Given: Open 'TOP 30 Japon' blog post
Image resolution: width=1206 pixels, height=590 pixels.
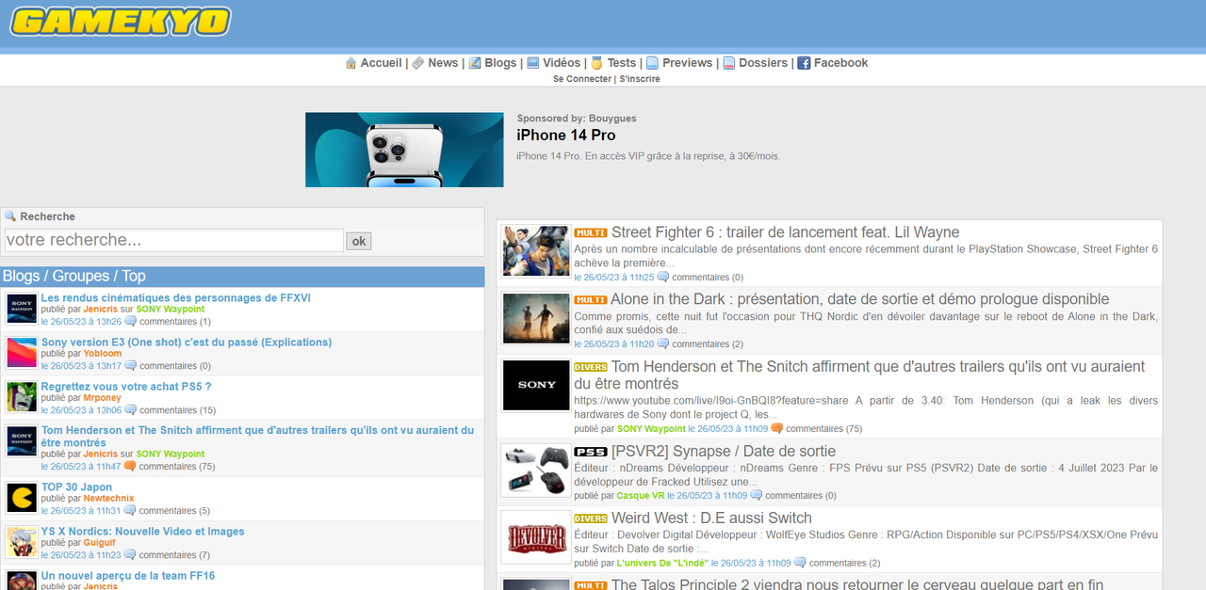Looking at the screenshot, I should click(76, 487).
